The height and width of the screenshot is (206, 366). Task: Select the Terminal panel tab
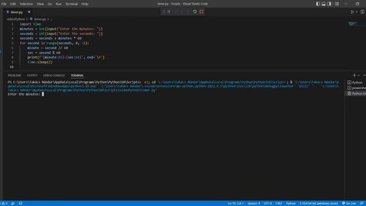click(77, 76)
